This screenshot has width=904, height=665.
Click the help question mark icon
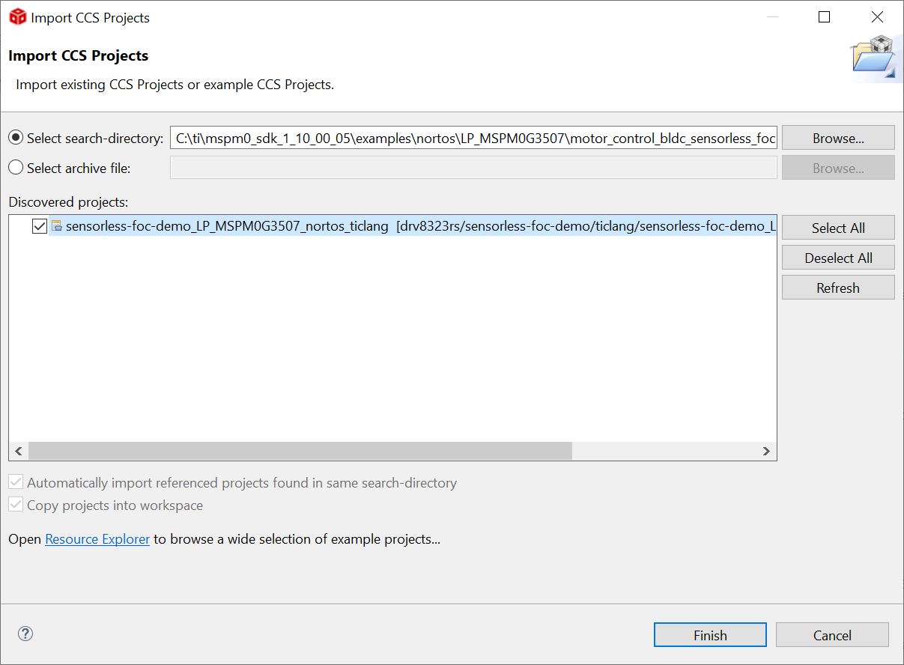point(25,634)
